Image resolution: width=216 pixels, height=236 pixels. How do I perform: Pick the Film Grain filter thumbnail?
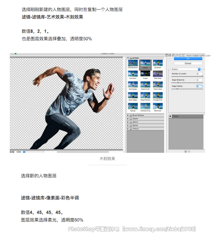point(133,74)
